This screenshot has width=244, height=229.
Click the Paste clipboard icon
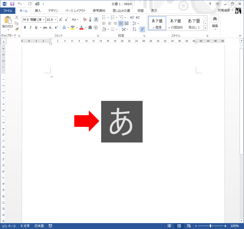coord(8,20)
